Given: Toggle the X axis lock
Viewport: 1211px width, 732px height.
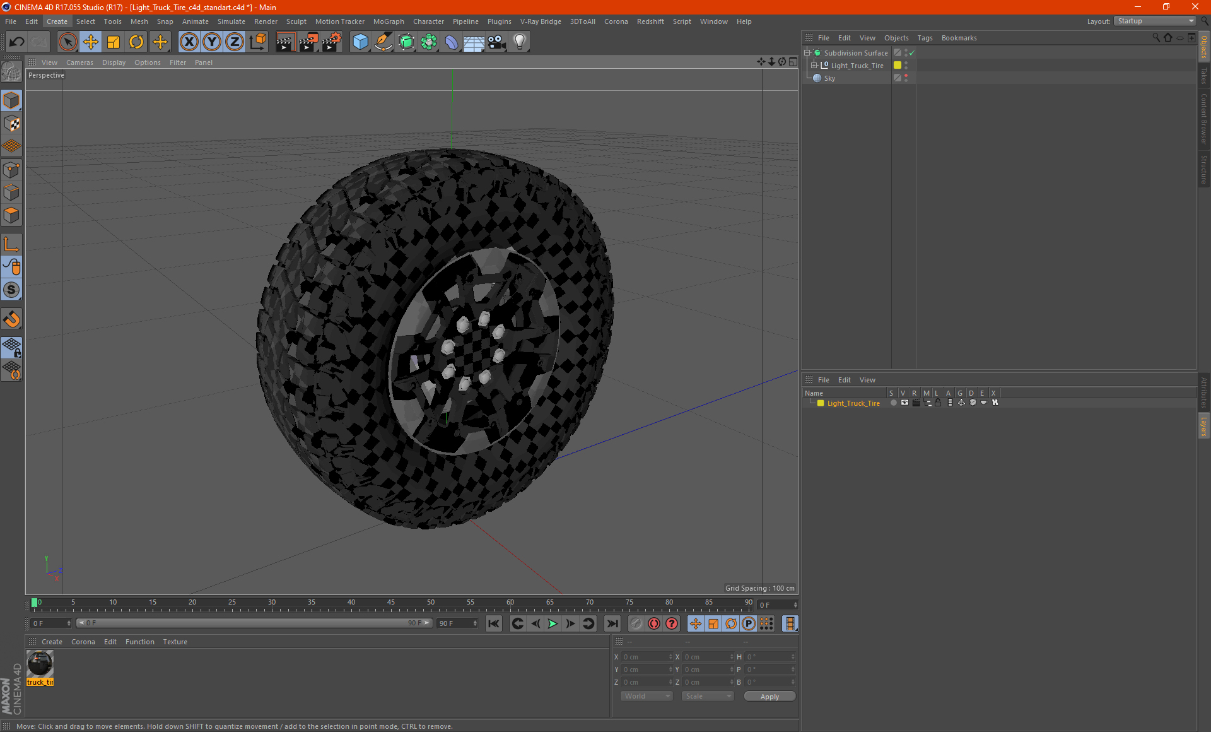Looking at the screenshot, I should coord(189,42).
